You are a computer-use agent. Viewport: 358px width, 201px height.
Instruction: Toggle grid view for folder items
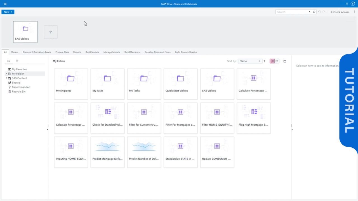[x=272, y=61]
